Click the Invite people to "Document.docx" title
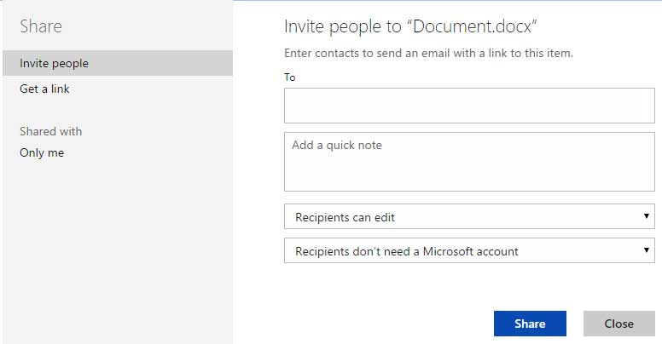This screenshot has width=662, height=344. [410, 26]
